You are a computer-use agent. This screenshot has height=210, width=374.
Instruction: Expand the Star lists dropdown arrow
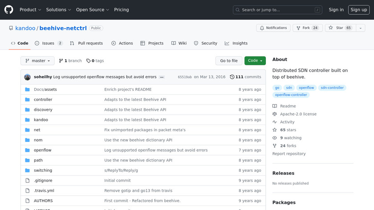click(360, 28)
